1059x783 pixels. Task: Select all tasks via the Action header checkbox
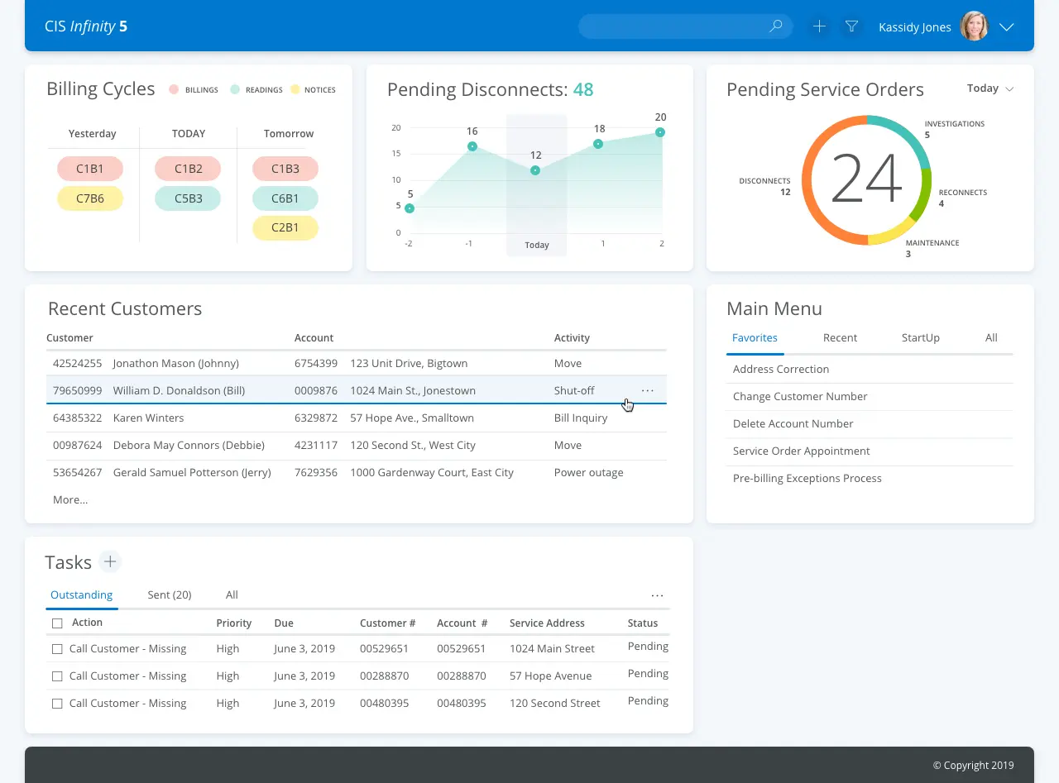point(57,622)
